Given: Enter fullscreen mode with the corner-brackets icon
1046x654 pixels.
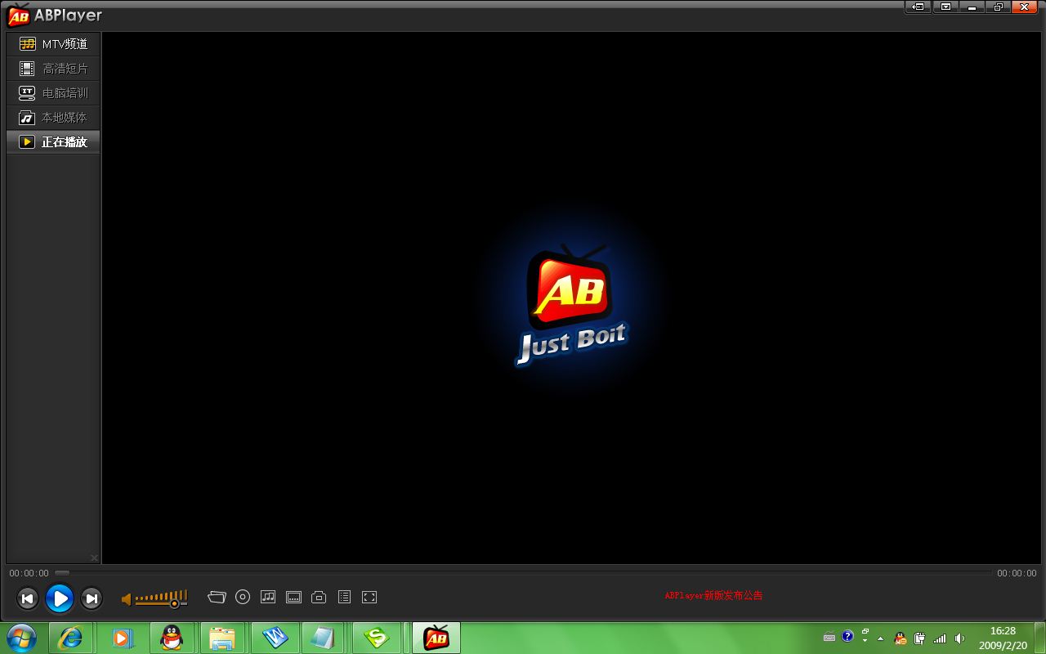Looking at the screenshot, I should (369, 598).
